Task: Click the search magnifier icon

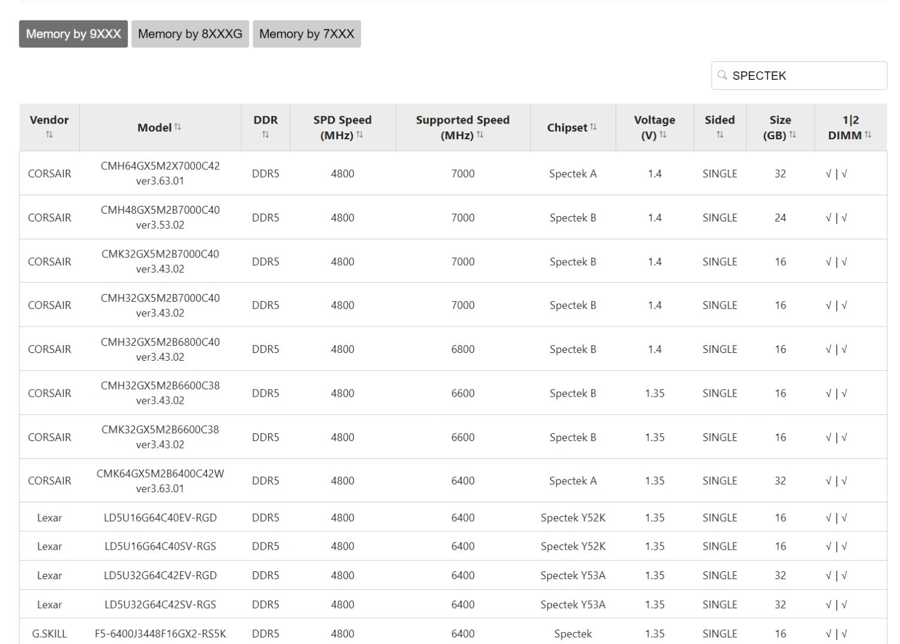Action: [722, 76]
